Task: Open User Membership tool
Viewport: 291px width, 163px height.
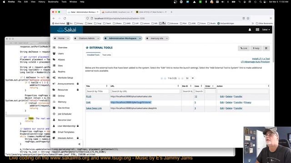Action: [x=66, y=126]
